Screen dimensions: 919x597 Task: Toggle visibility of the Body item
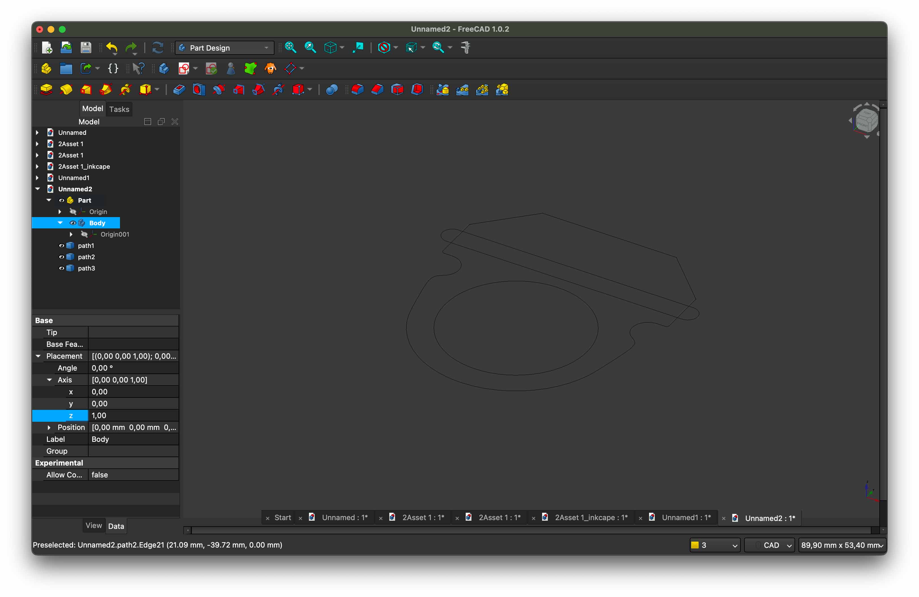73,223
